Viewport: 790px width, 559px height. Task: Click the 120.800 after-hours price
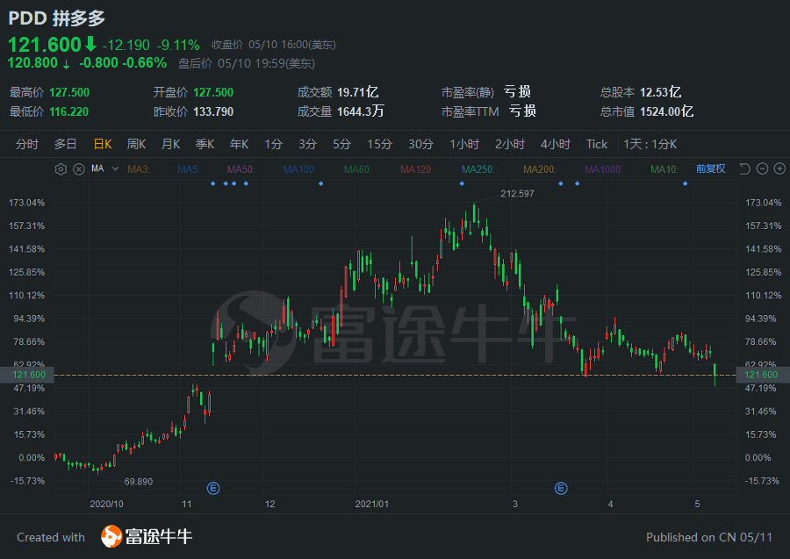click(x=32, y=63)
